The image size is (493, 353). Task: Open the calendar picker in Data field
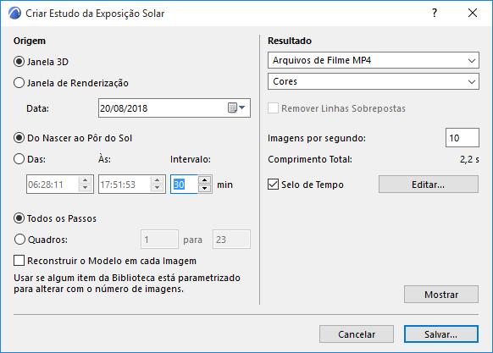click(236, 108)
